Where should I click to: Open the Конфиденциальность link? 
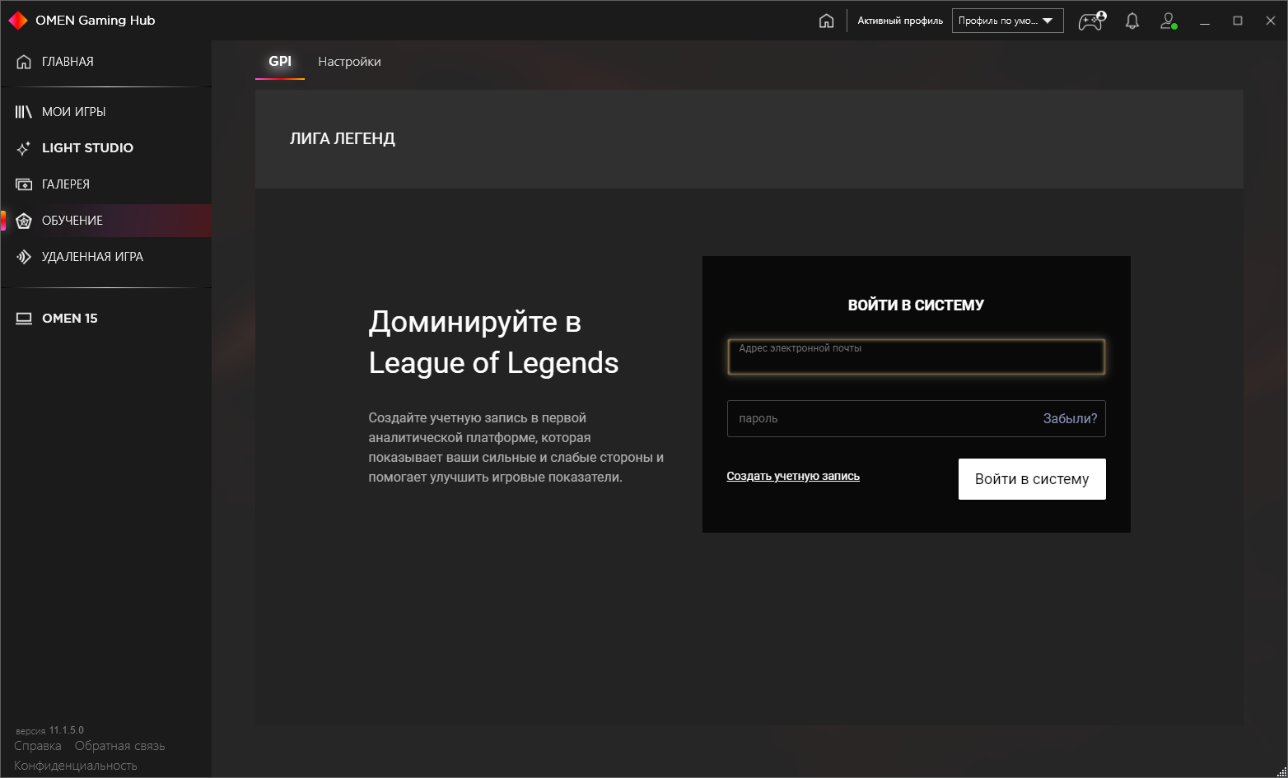coord(76,766)
